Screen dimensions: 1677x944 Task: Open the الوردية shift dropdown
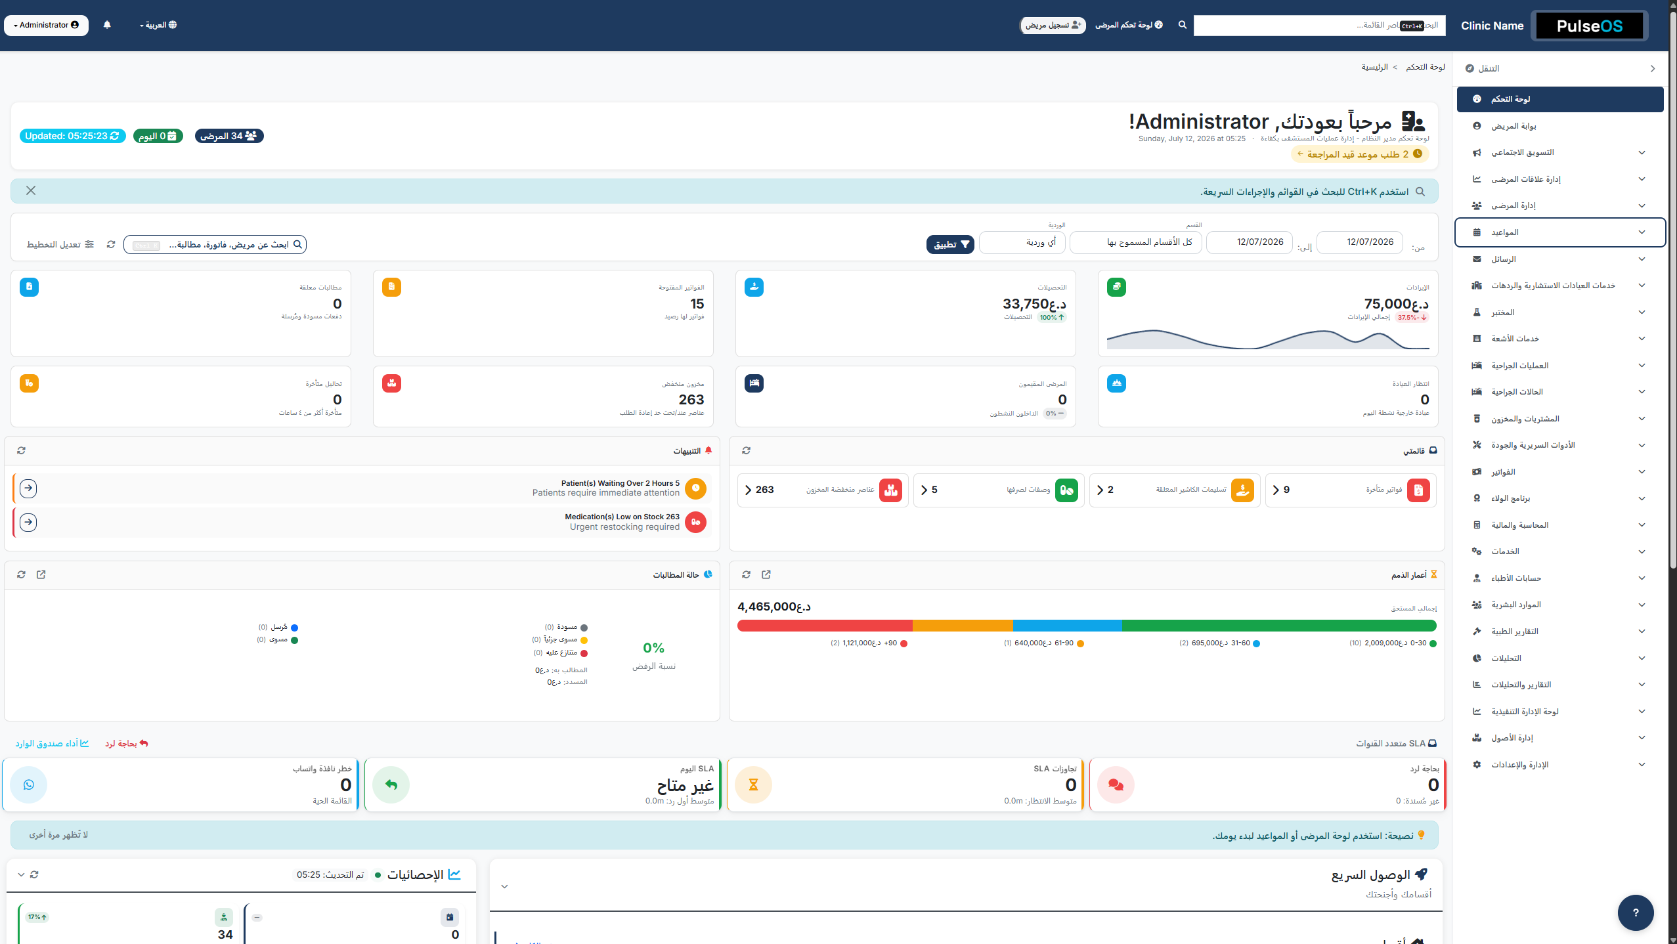pos(1022,242)
